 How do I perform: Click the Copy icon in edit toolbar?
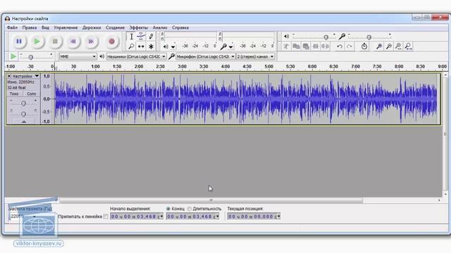tap(296, 46)
